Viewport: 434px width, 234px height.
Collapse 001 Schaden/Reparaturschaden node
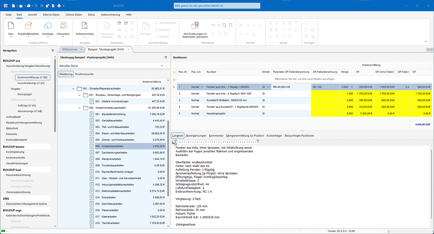coord(73,89)
